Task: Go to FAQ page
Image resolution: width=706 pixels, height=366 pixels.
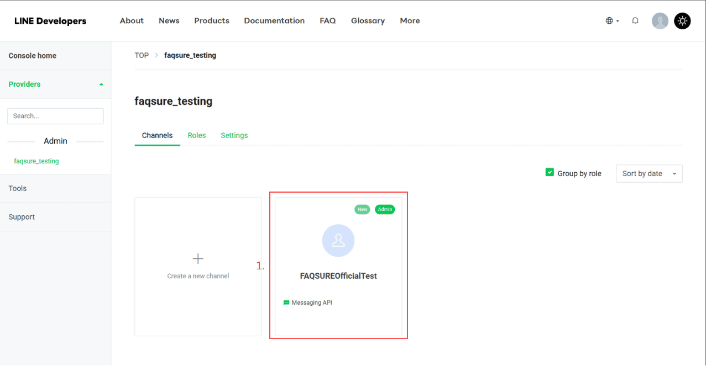Action: click(328, 21)
